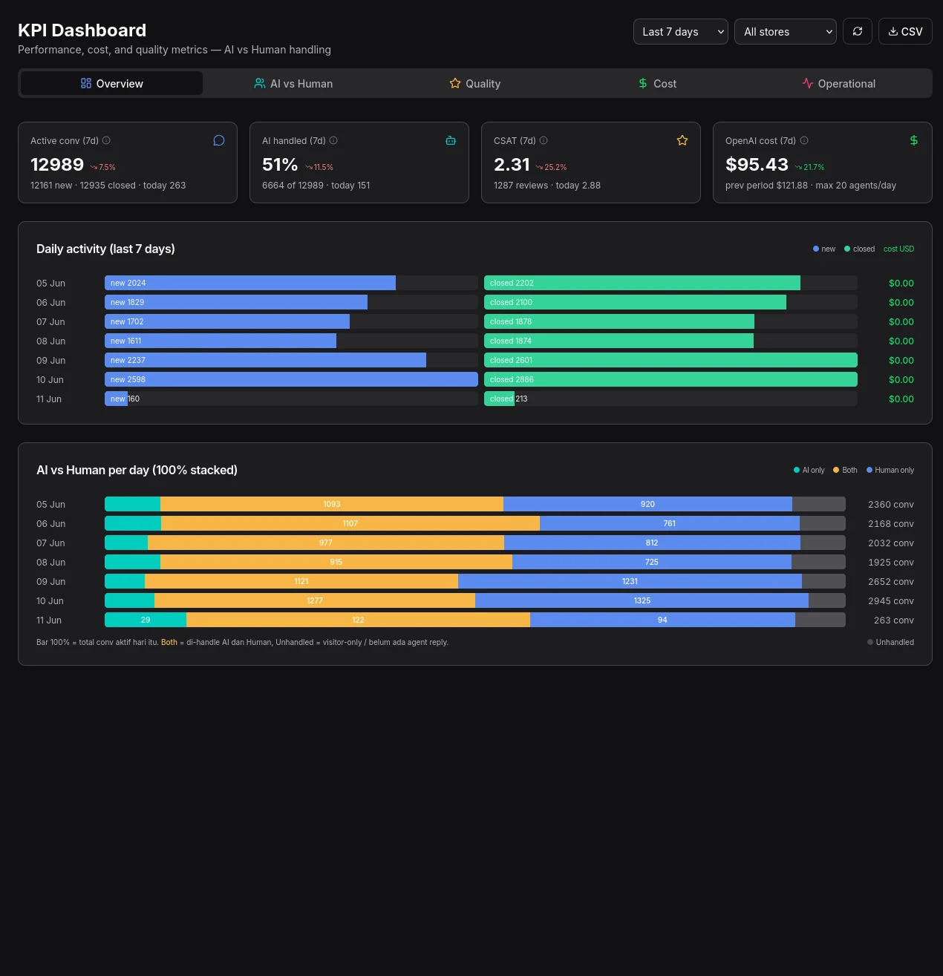Screen dimensions: 943x976
Task: Click the orange '1093' Both segment for 05 Jun
Action: pos(332,504)
